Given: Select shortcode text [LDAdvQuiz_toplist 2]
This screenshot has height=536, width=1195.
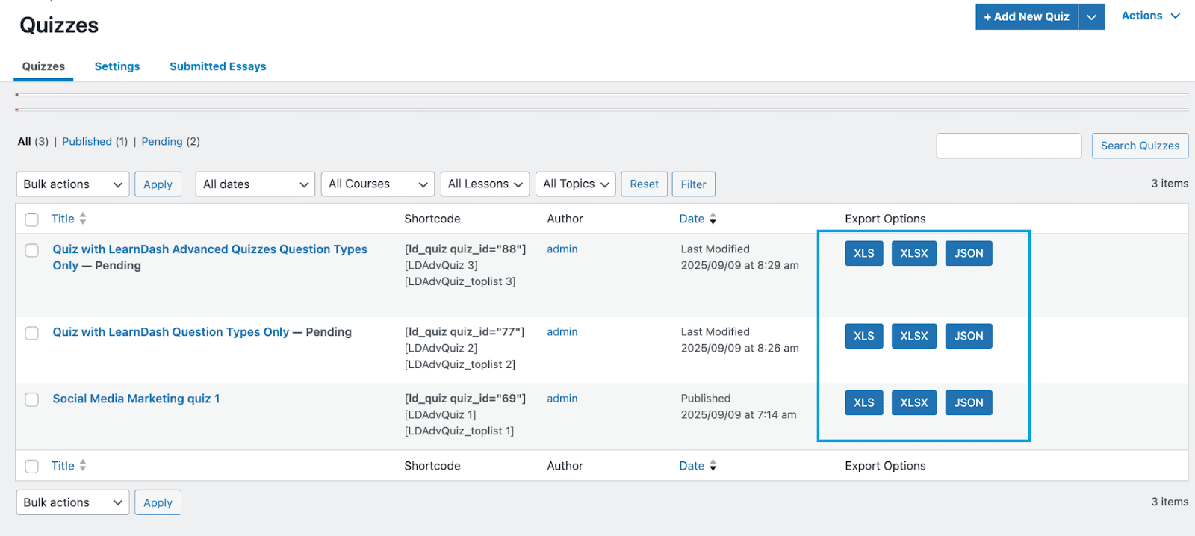Looking at the screenshot, I should (460, 364).
